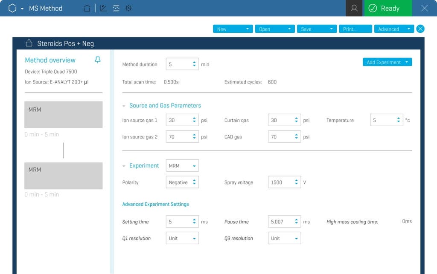
Task: Open the Print dialog
Action: tap(355, 29)
